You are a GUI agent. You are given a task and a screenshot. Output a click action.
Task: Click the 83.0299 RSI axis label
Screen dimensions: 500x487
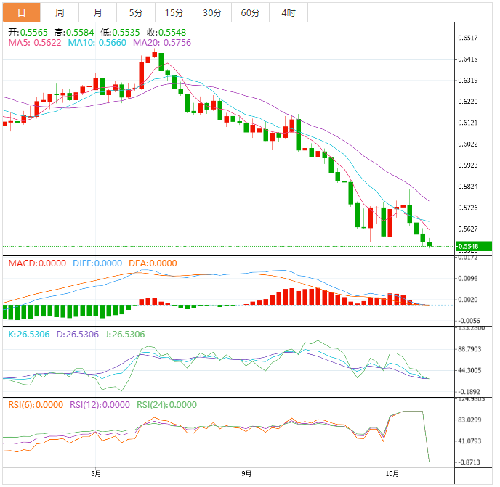[x=469, y=420]
